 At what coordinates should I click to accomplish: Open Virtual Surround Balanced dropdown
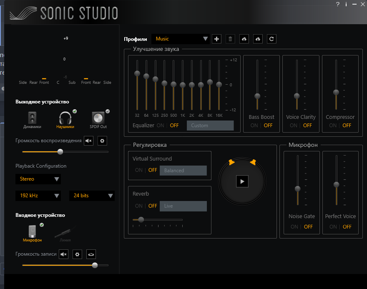[x=183, y=171]
